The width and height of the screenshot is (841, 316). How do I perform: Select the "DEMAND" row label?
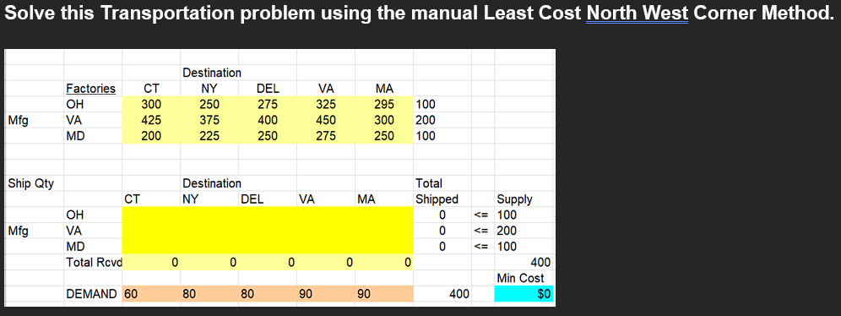[91, 294]
